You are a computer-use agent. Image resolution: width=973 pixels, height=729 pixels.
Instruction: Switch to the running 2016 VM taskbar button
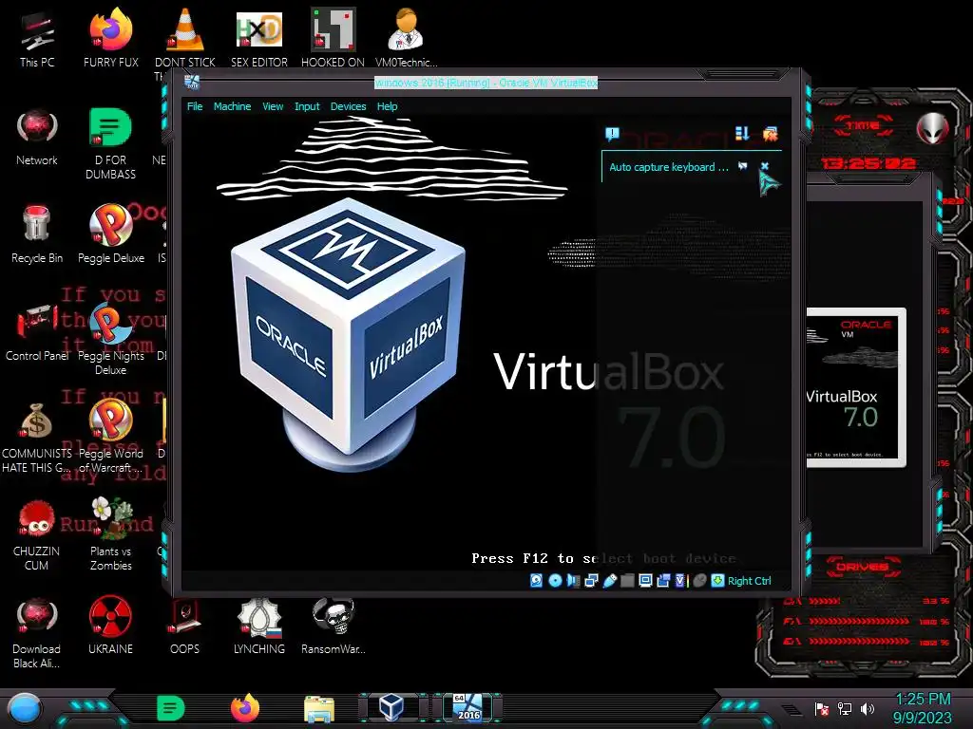coord(467,707)
